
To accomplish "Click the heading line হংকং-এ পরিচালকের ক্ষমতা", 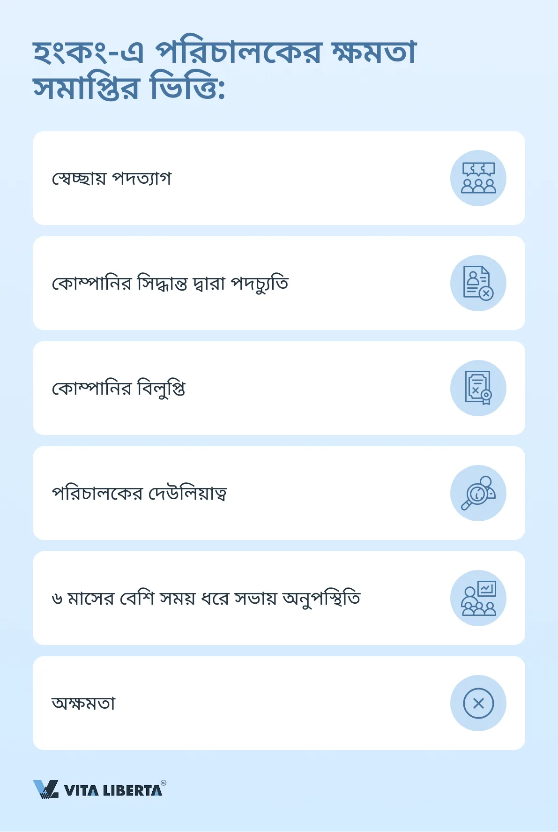I will click(224, 52).
